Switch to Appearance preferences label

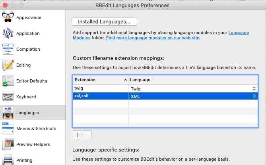click(29, 17)
